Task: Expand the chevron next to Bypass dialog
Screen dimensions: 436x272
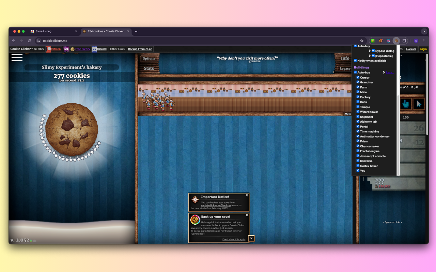Action: click(370, 51)
